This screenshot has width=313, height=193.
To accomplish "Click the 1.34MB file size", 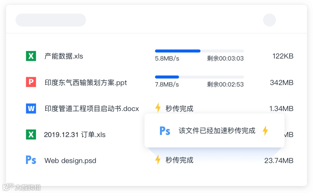I will (x=281, y=109).
